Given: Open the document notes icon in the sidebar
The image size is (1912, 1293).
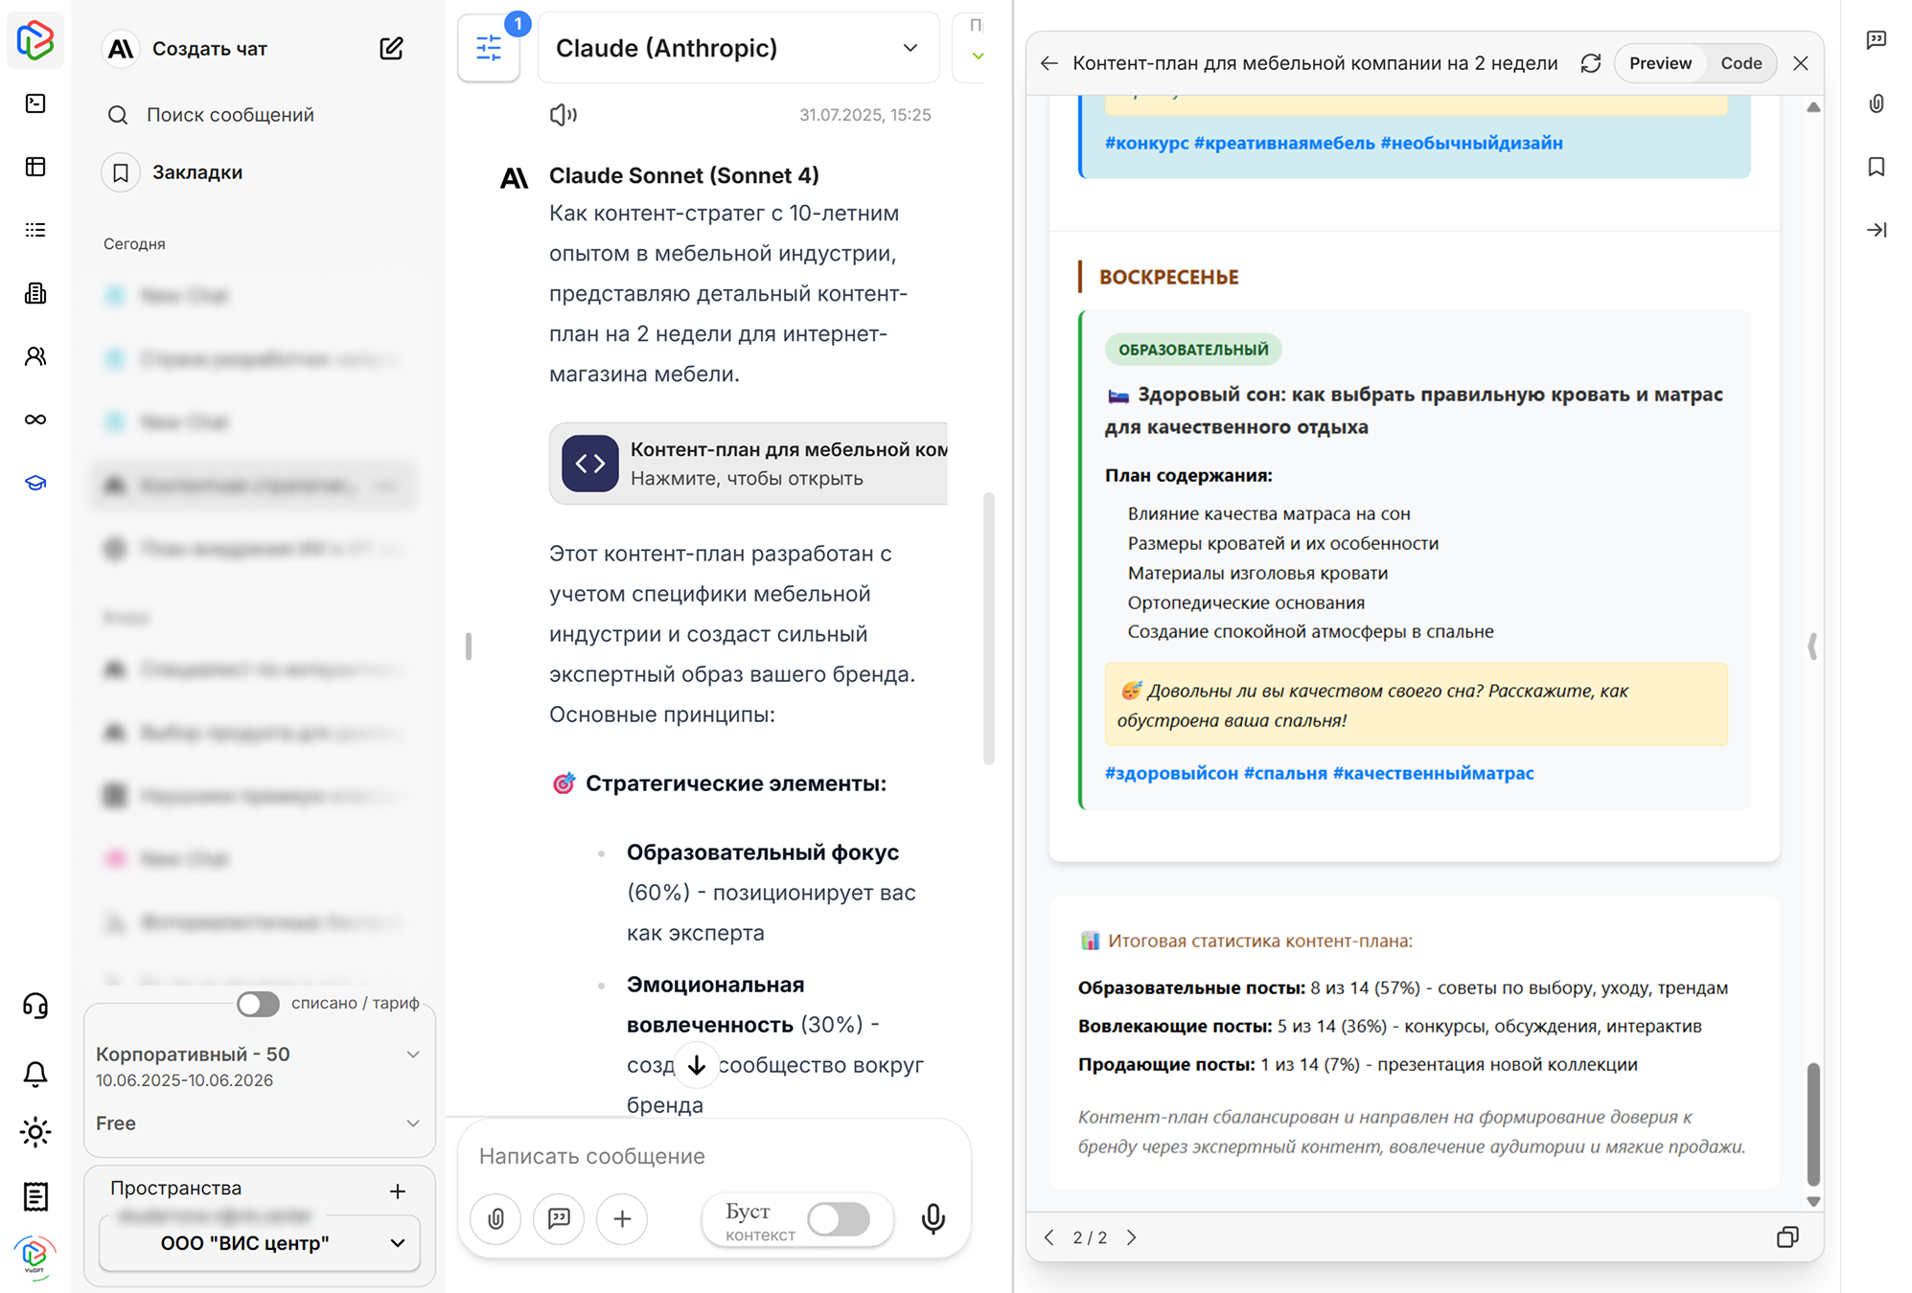Looking at the screenshot, I should tap(35, 1196).
